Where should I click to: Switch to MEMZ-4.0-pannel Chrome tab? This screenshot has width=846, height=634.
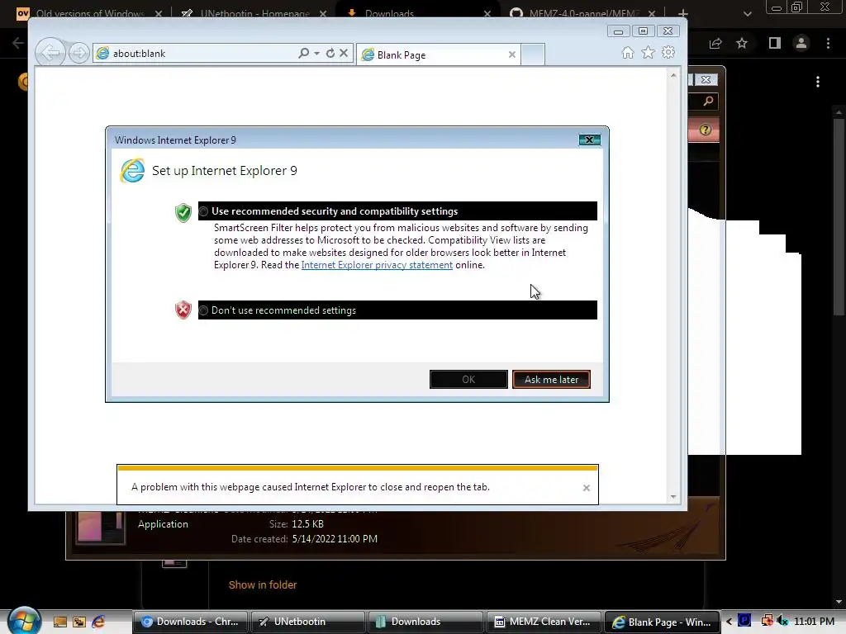(x=582, y=13)
